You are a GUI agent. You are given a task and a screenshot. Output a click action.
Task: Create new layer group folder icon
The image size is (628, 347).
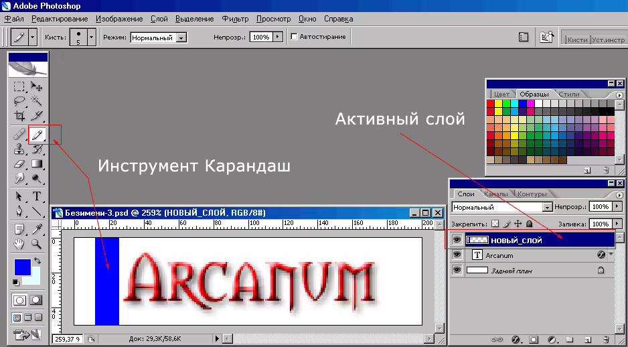point(570,340)
